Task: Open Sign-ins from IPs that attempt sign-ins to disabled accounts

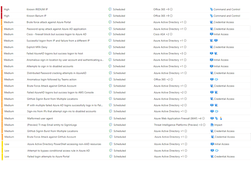Action: (62, 111)
